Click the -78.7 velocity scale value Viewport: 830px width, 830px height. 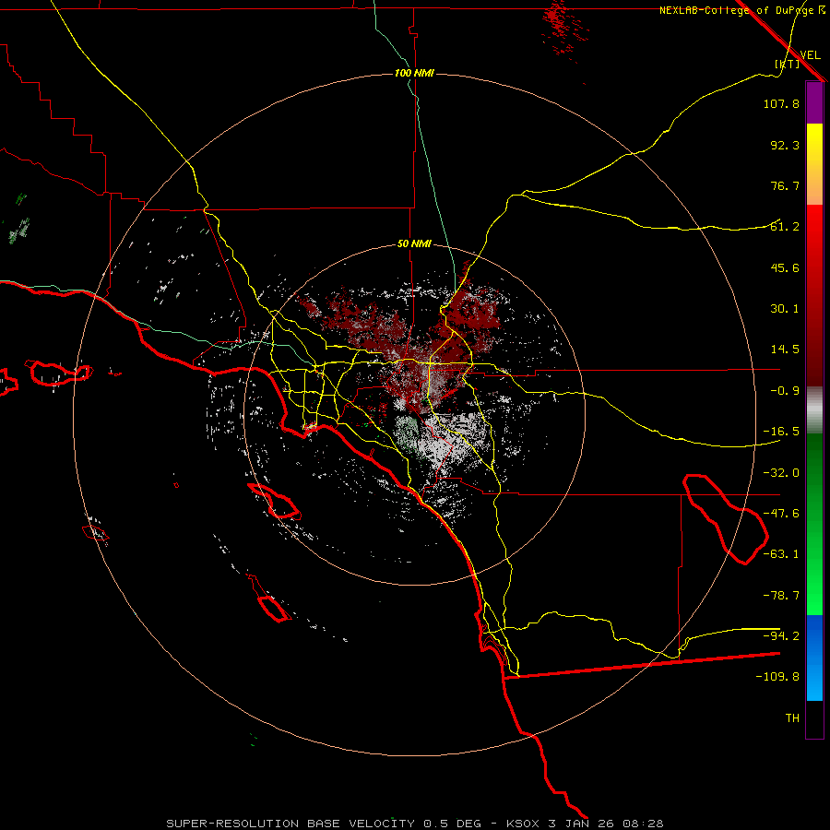point(781,596)
